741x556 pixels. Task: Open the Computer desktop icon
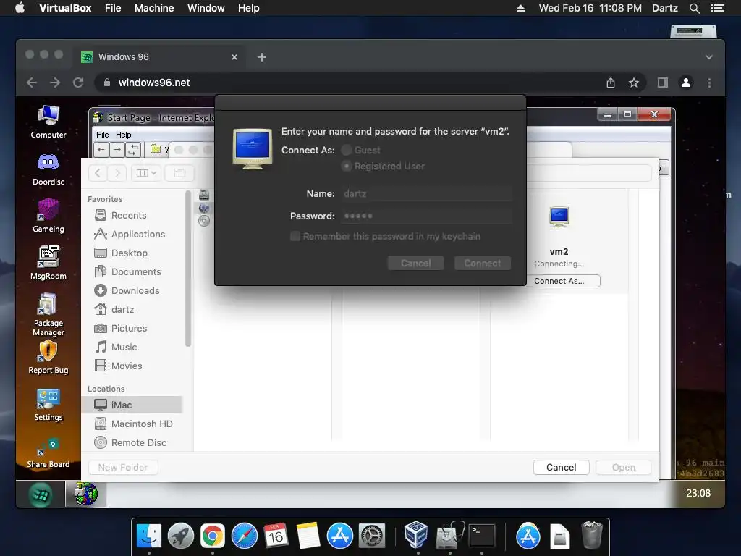pyautogui.click(x=48, y=122)
